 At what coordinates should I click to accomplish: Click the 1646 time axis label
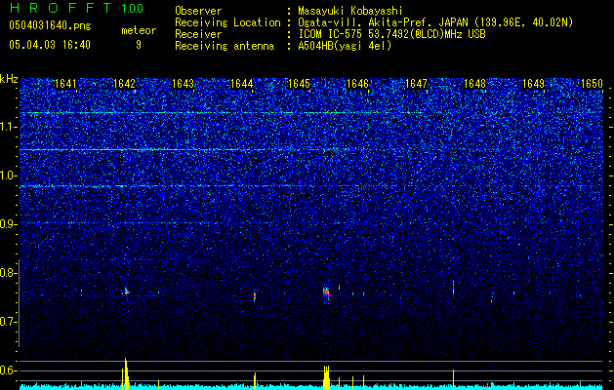coord(357,84)
